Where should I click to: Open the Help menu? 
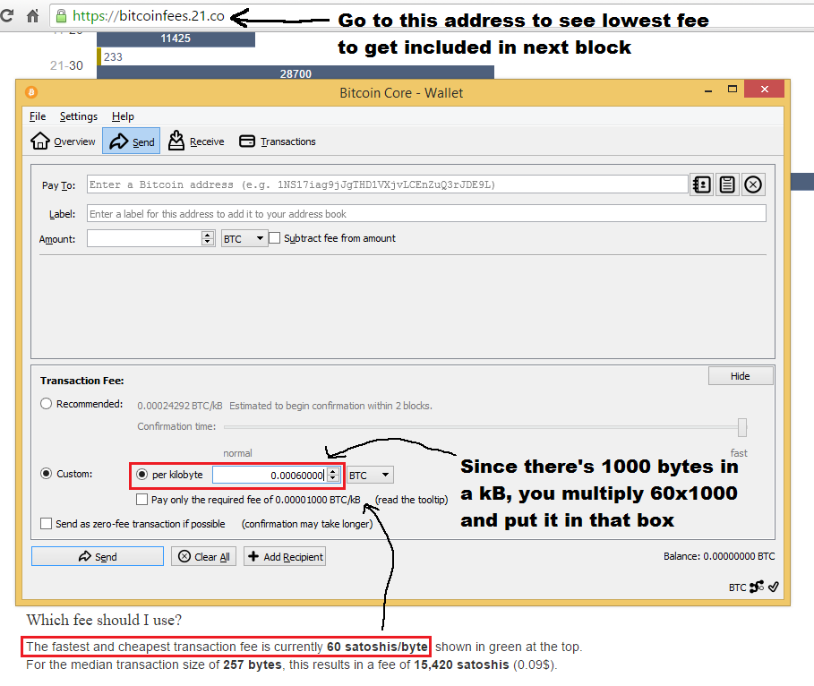pyautogui.click(x=123, y=116)
